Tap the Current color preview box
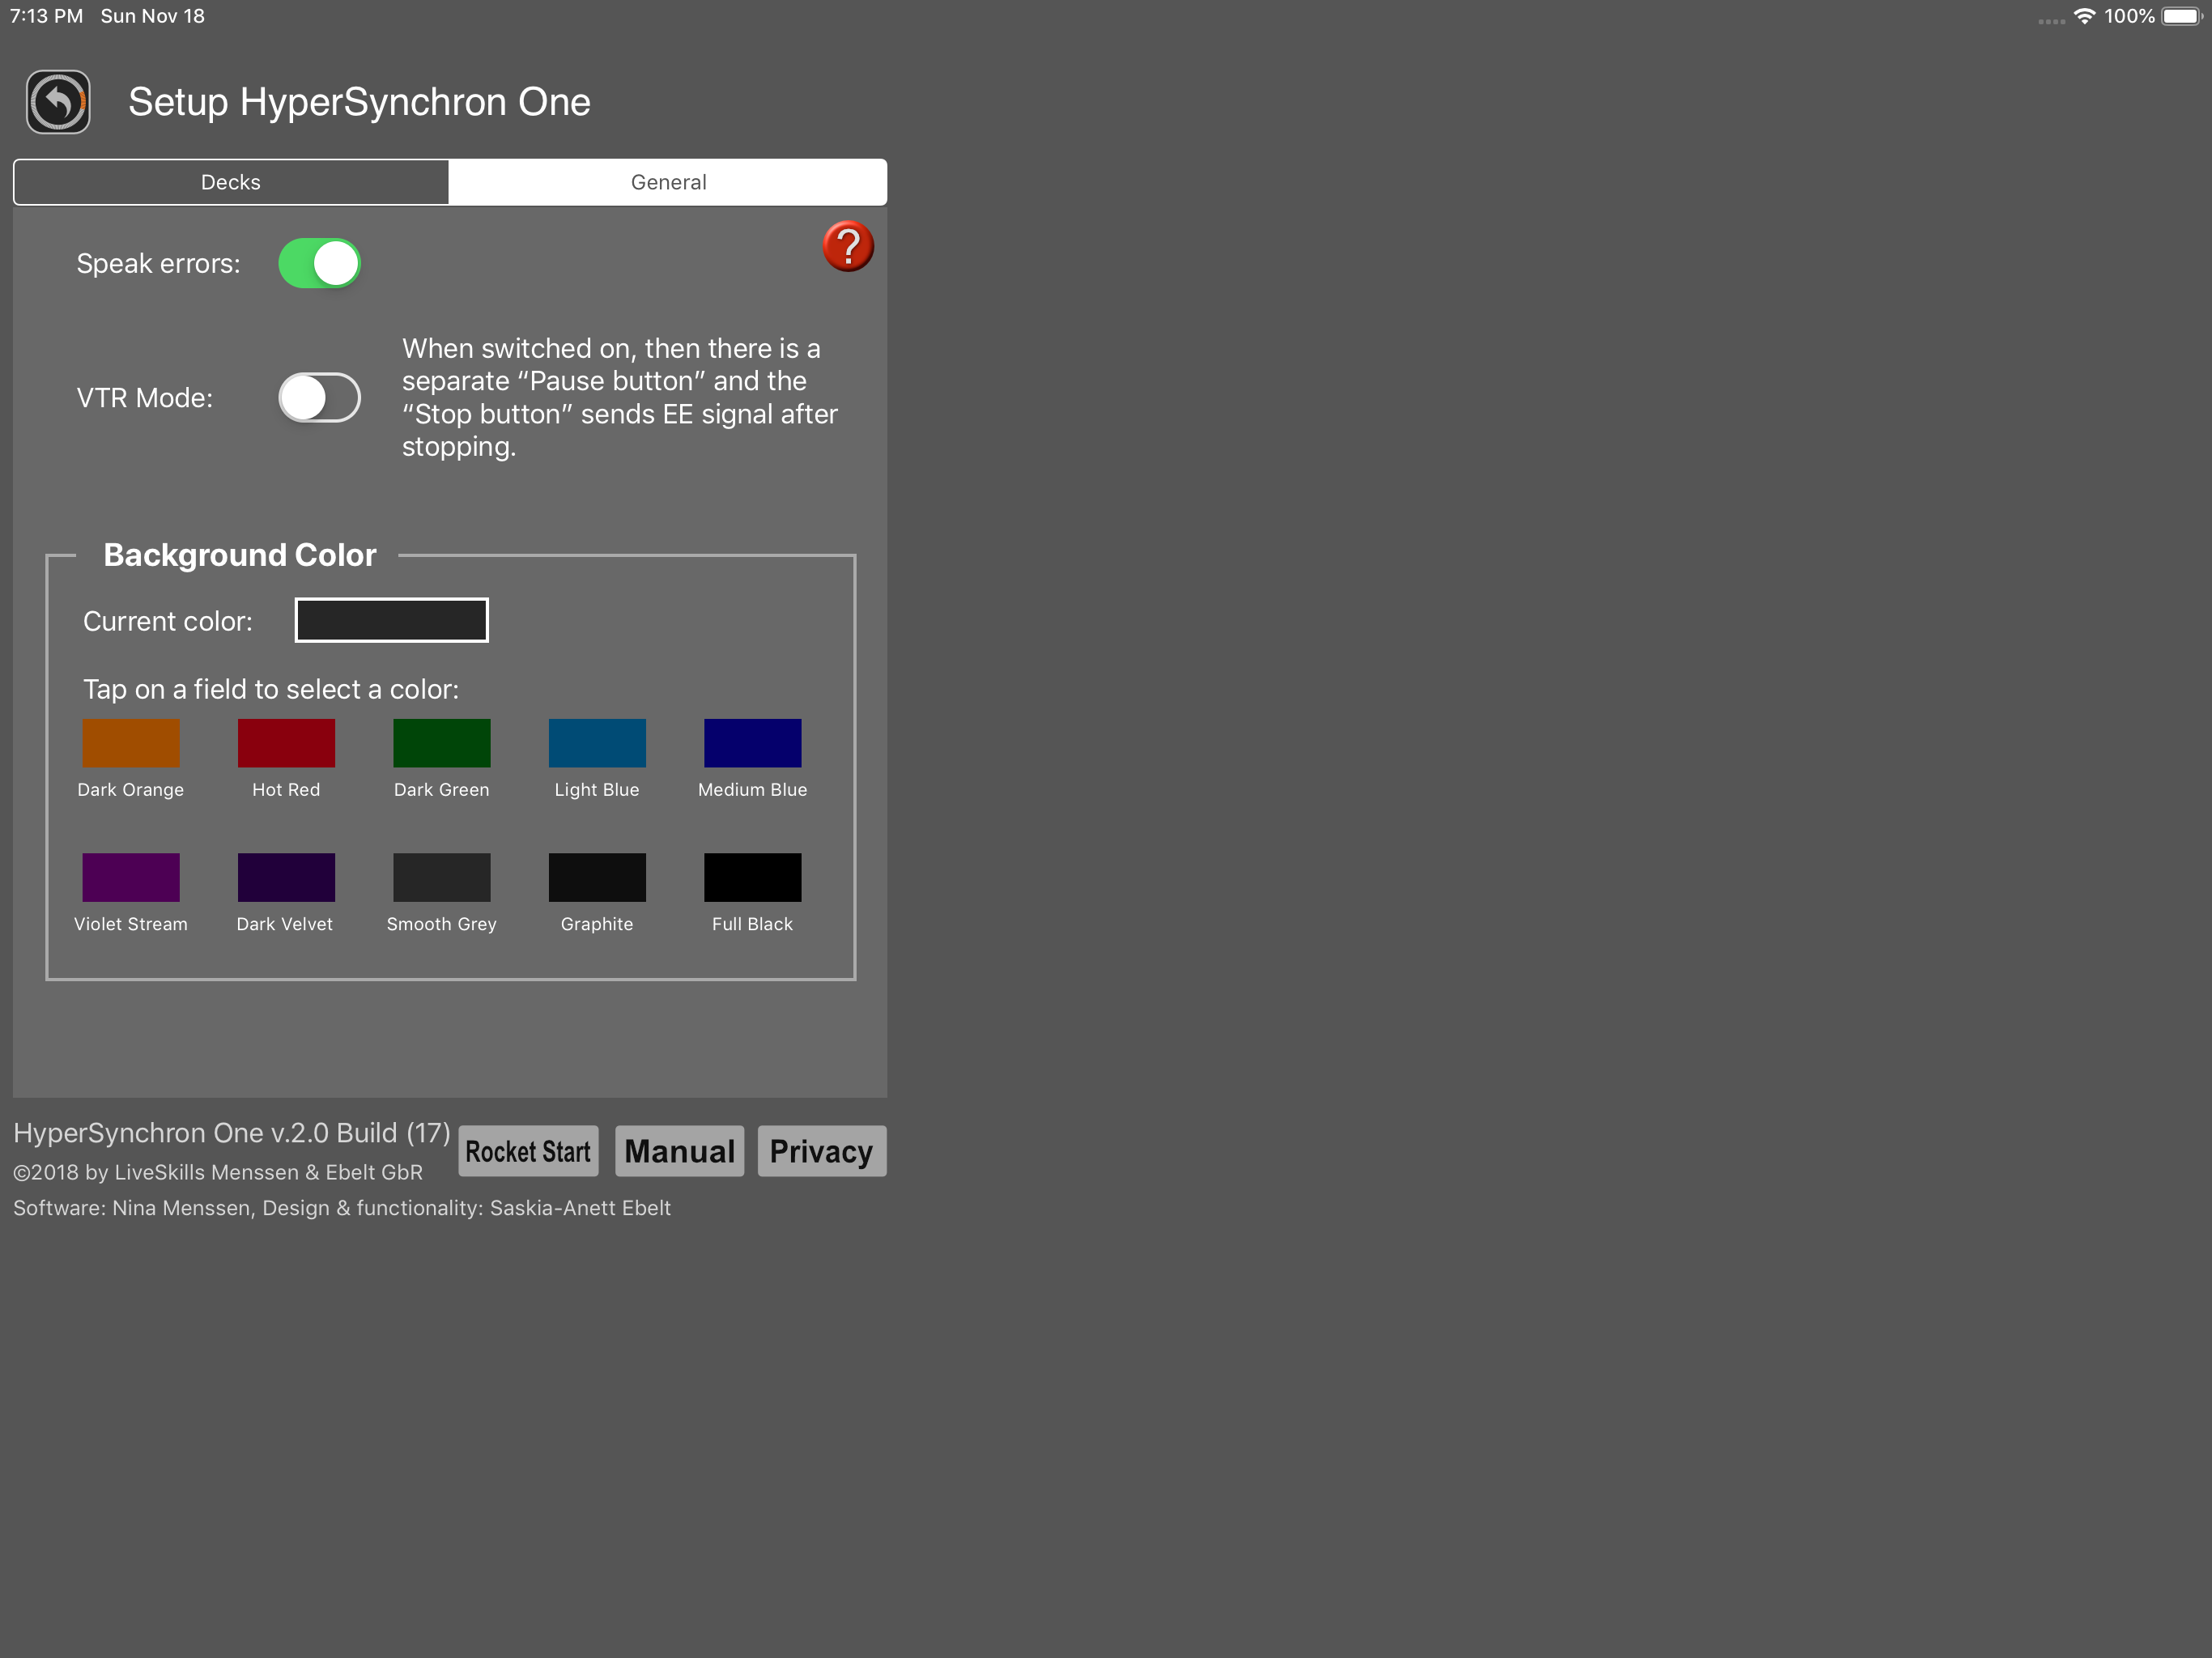This screenshot has height=1658, width=2212. click(x=391, y=620)
